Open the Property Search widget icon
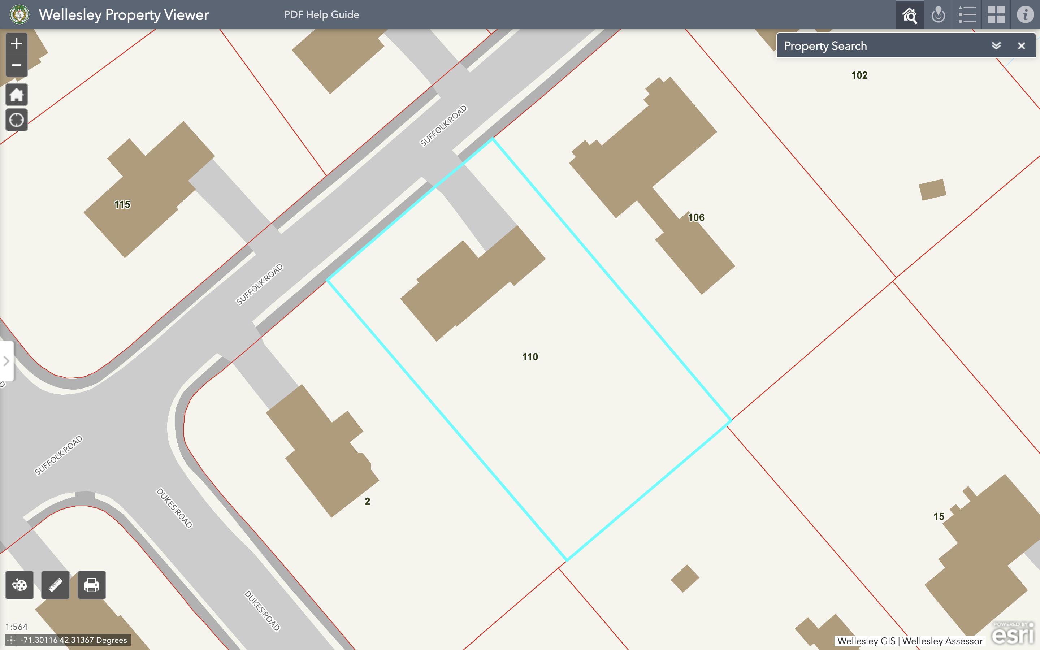 (909, 14)
